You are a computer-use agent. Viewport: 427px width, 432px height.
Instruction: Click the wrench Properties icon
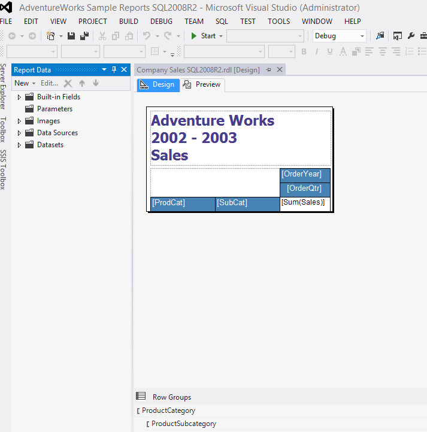click(x=411, y=36)
